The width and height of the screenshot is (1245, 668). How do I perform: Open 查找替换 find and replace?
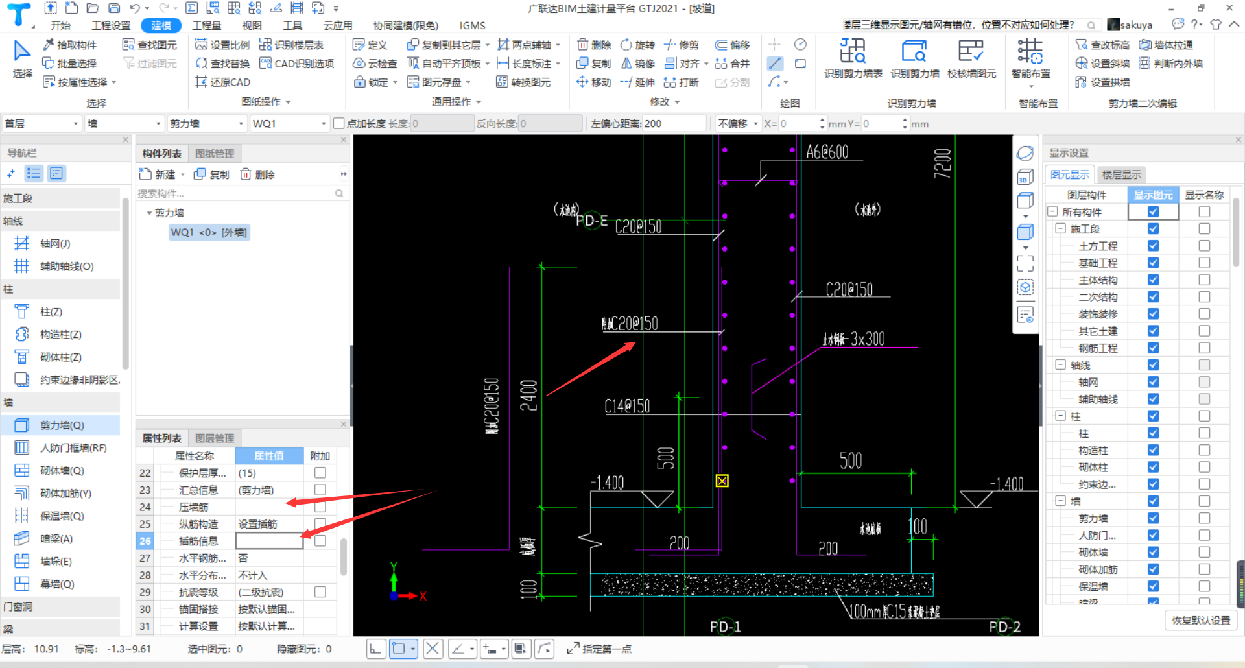point(222,64)
